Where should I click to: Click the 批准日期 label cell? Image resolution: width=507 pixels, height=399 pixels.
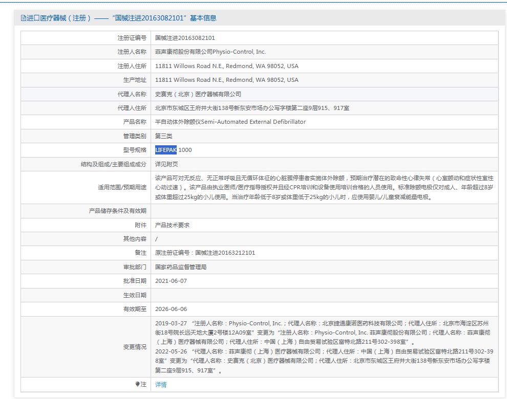click(86, 281)
